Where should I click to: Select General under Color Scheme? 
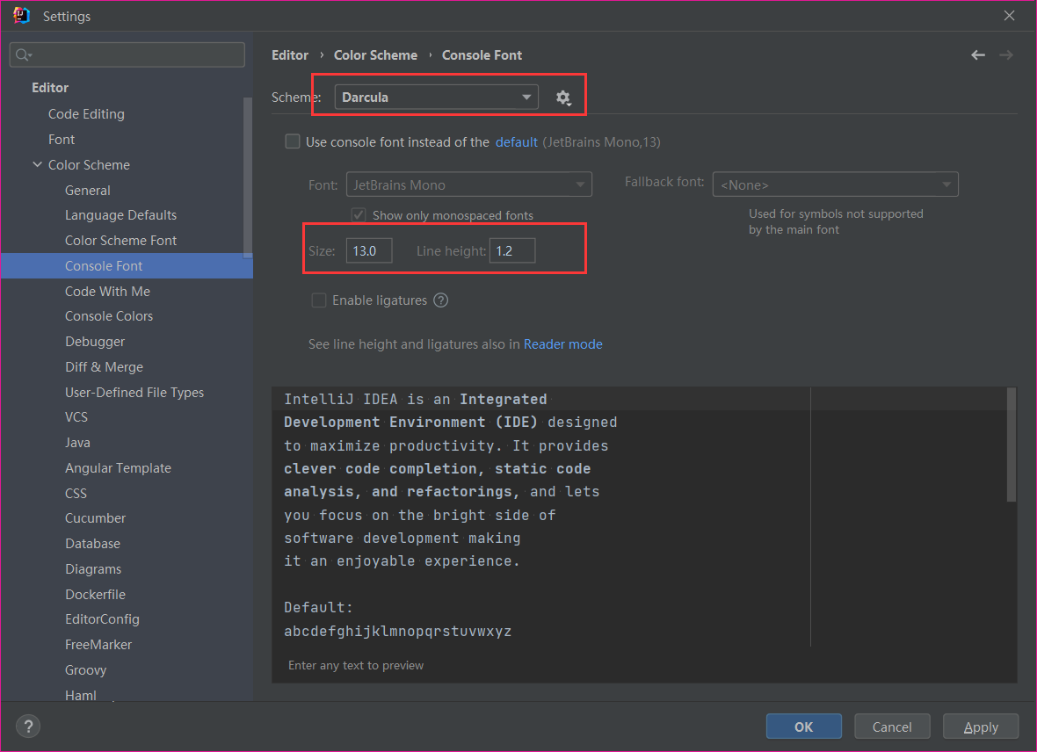pos(87,190)
